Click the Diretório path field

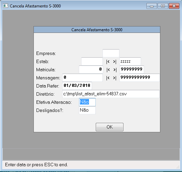[111, 94]
